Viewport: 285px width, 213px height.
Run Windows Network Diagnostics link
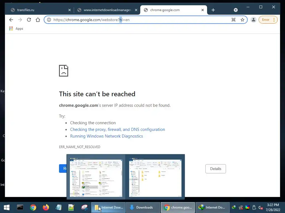tap(107, 136)
